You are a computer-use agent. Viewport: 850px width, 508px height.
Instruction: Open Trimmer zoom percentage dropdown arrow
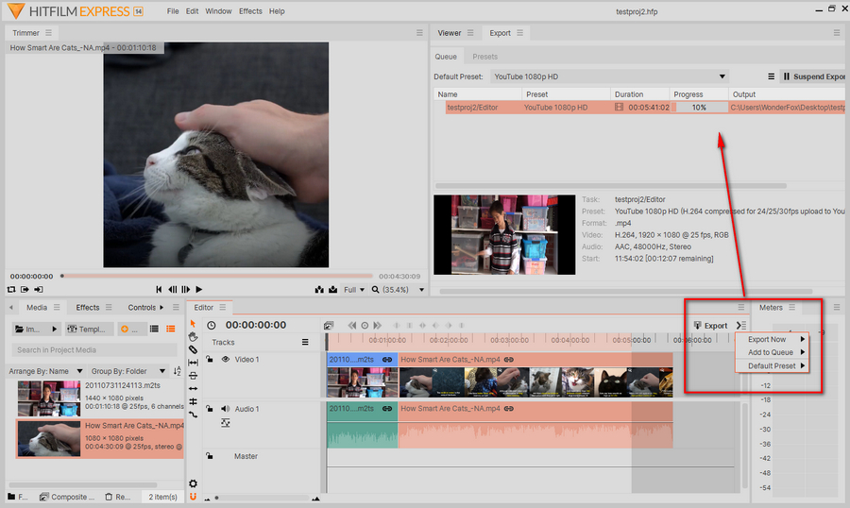[421, 290]
